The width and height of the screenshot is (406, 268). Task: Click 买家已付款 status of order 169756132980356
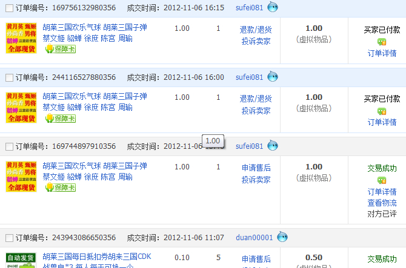pyautogui.click(x=382, y=30)
